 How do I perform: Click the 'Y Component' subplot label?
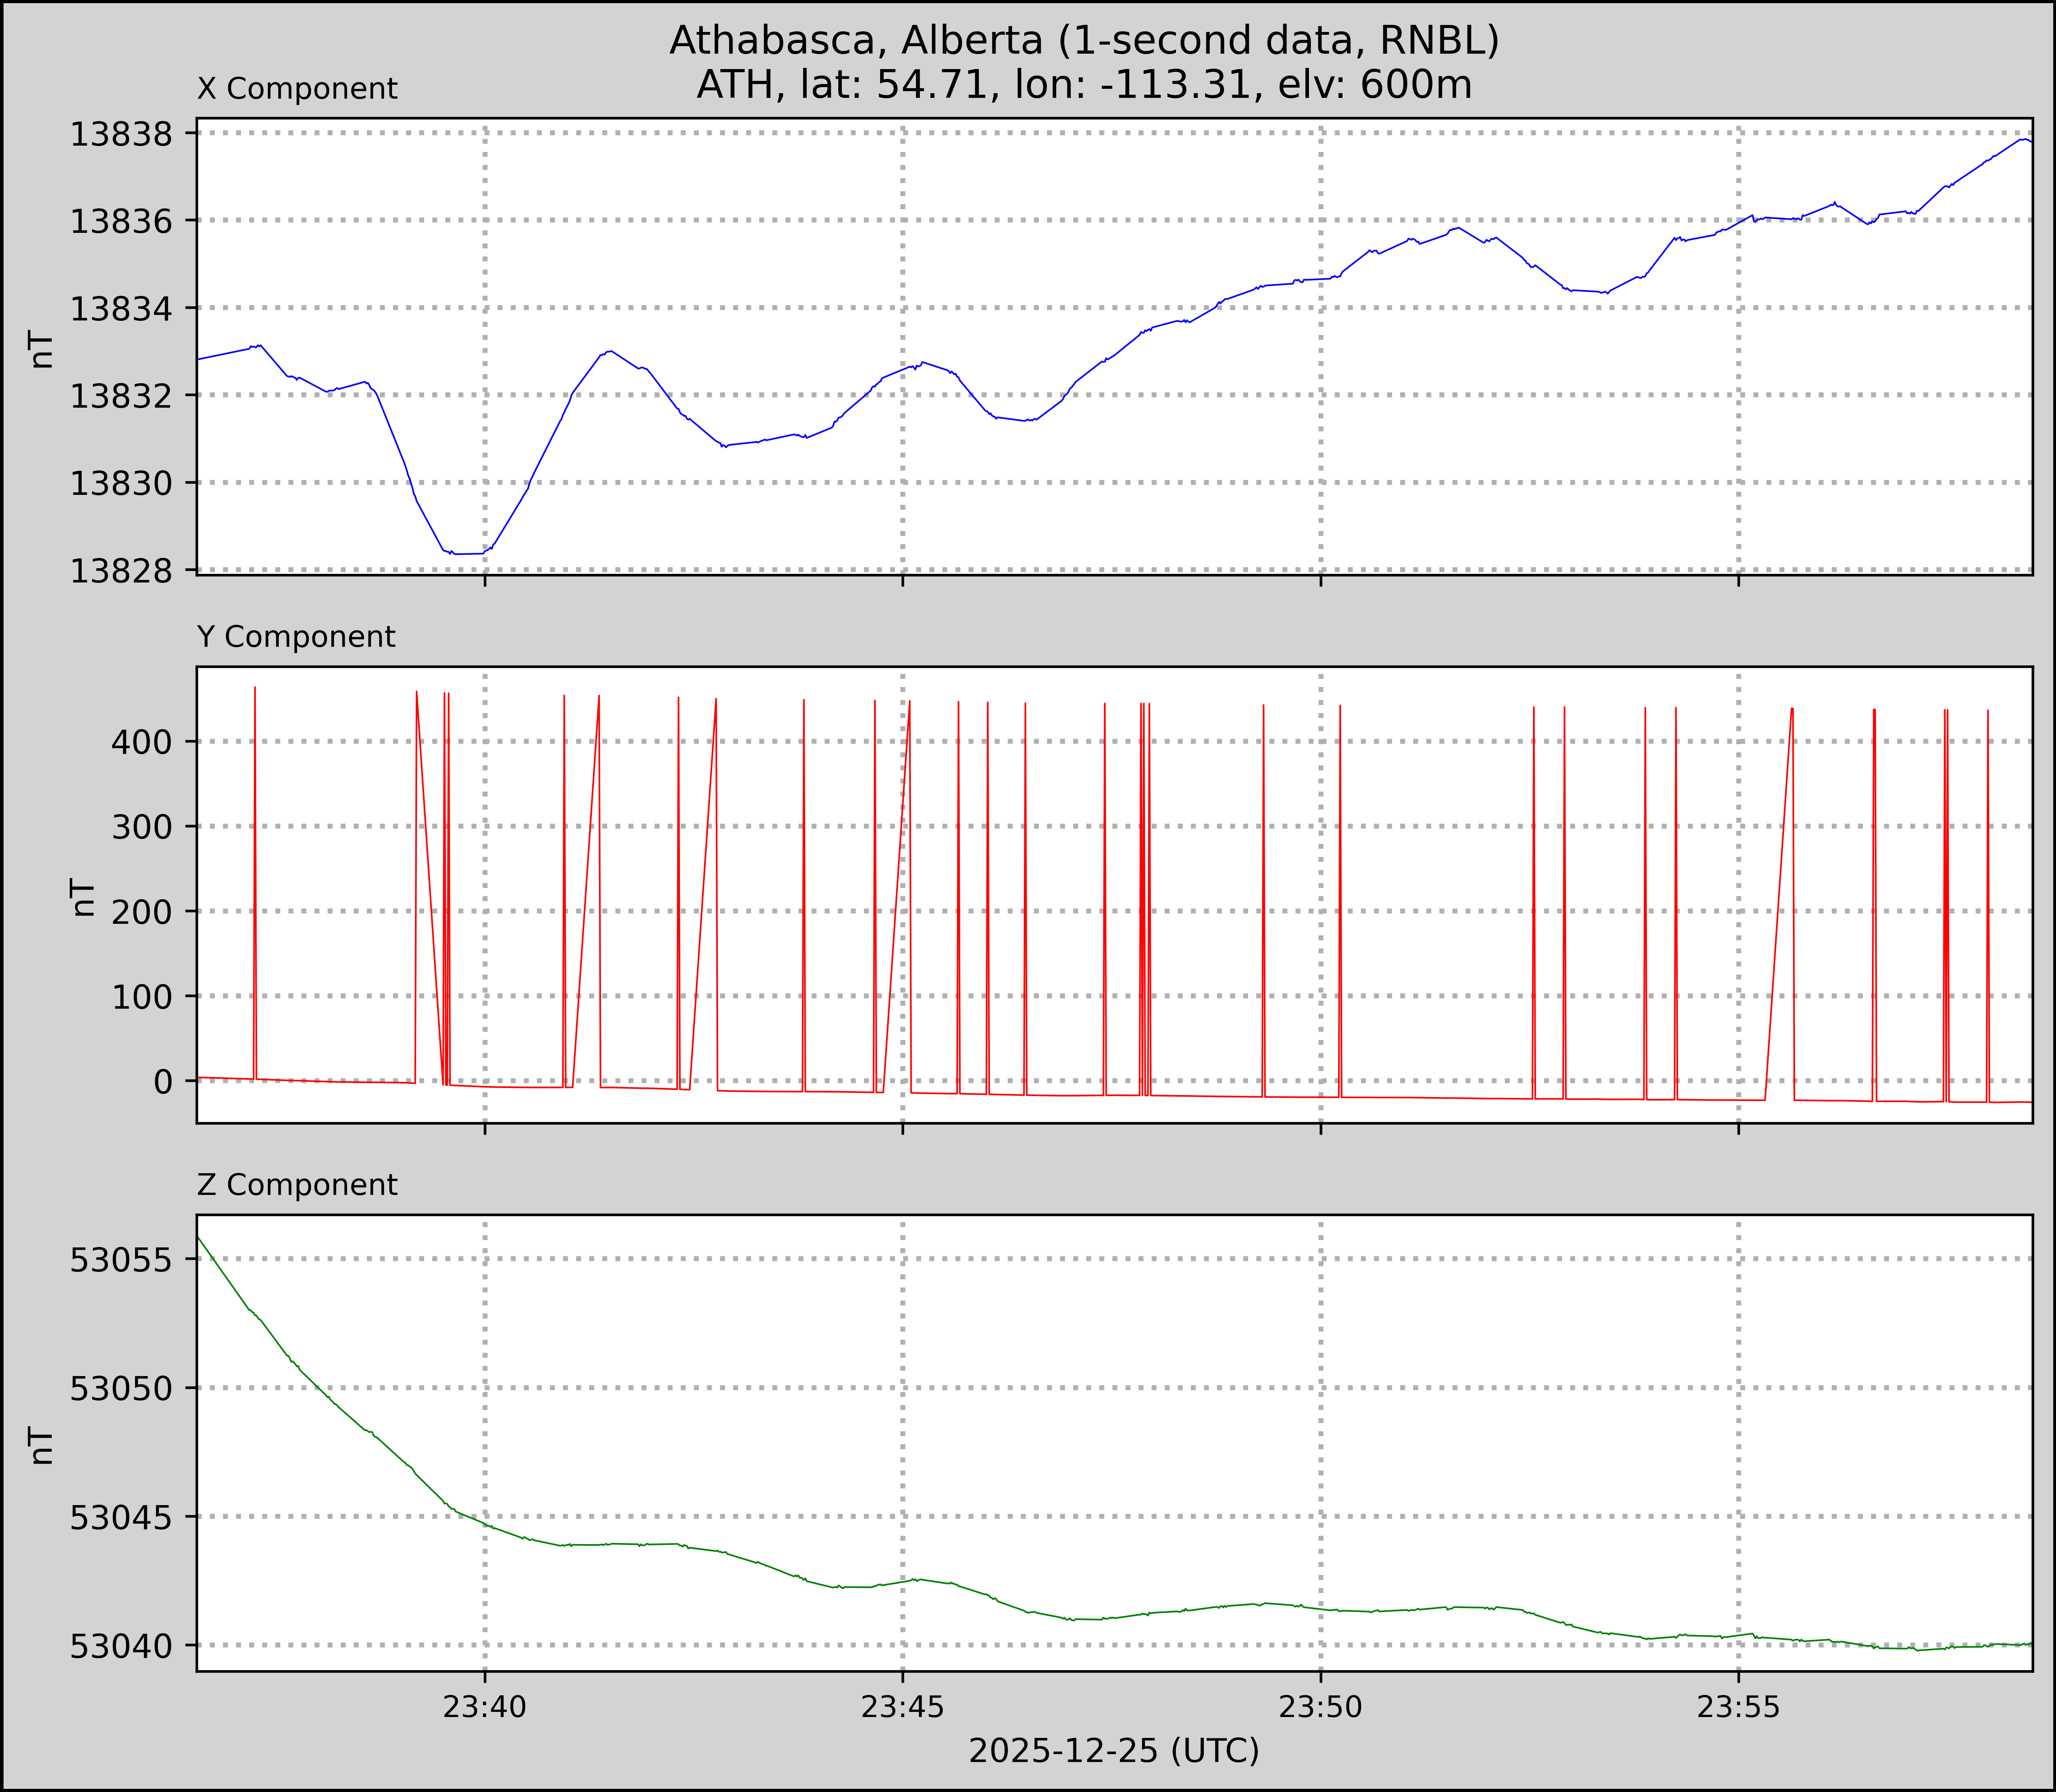(296, 637)
